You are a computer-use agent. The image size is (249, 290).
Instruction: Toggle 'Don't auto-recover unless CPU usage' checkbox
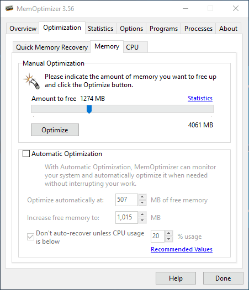tap(30, 237)
